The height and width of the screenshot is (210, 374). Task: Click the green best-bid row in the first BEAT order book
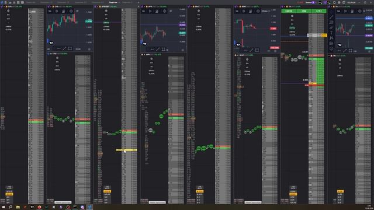223,148
